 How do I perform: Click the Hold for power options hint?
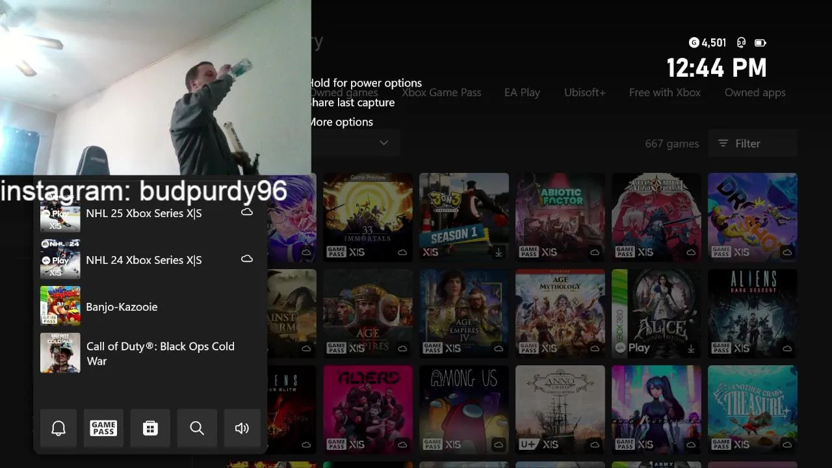pyautogui.click(x=365, y=83)
